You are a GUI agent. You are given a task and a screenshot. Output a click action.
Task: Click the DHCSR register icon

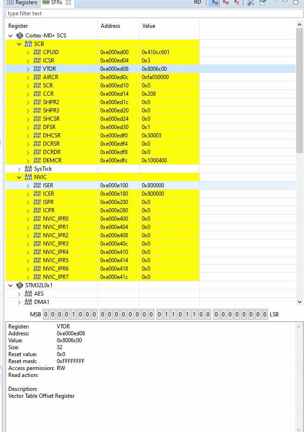point(37,135)
